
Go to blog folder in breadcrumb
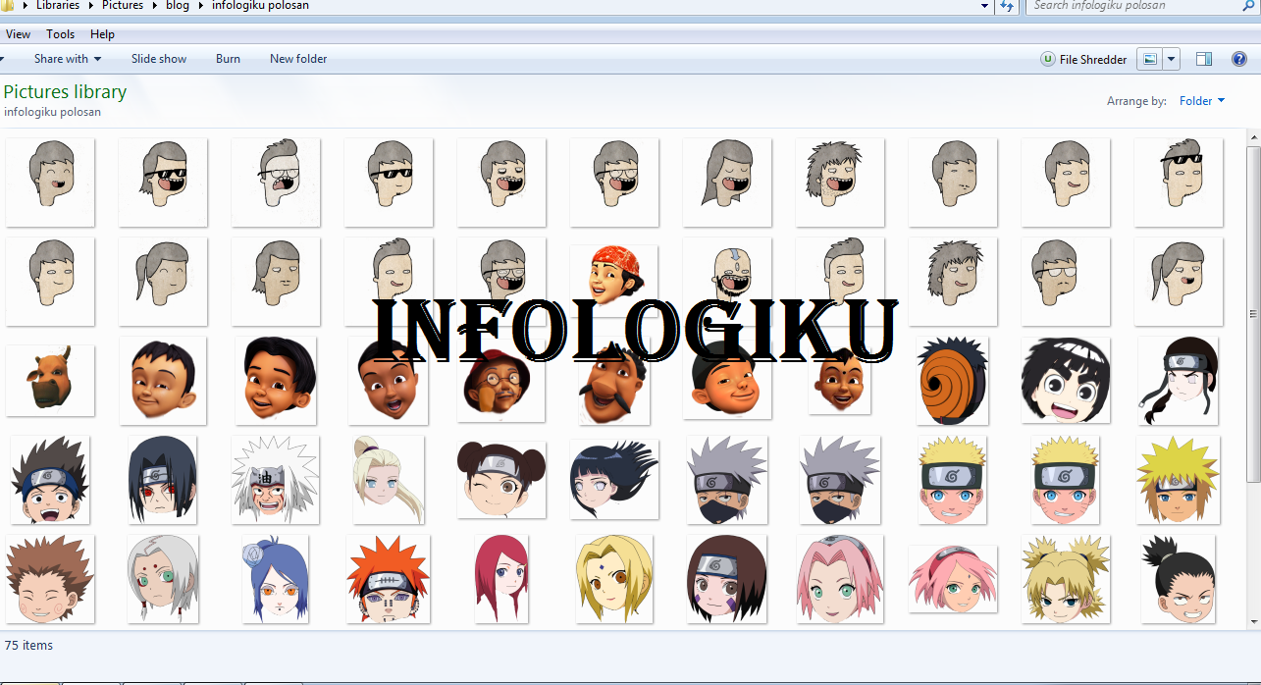click(179, 6)
